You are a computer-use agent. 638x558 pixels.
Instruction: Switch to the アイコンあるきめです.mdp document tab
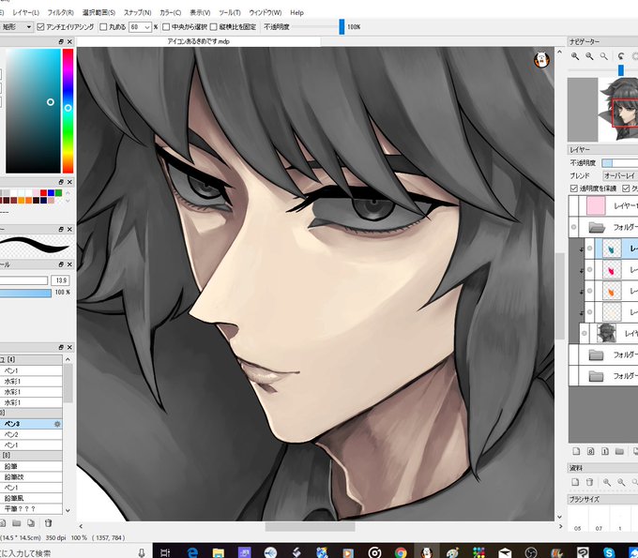pyautogui.click(x=199, y=41)
